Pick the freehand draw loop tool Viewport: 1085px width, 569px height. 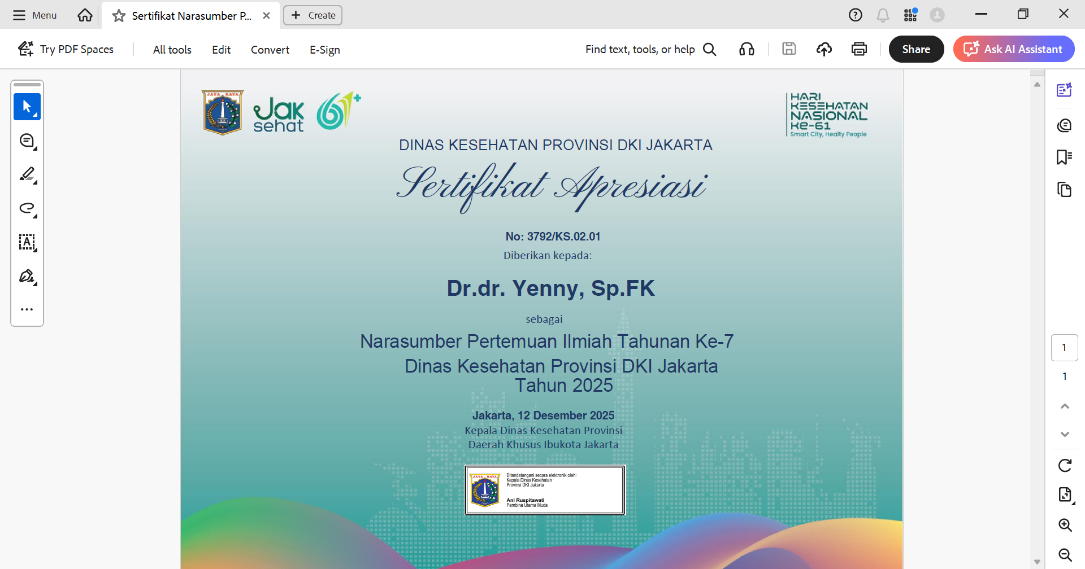(27, 208)
